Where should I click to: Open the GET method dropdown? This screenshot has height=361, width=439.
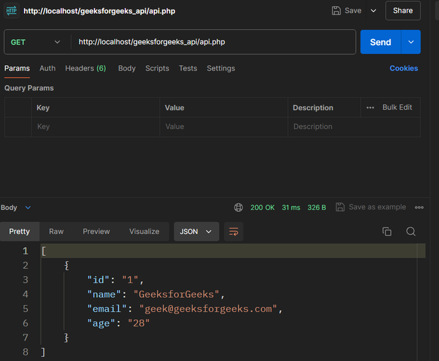[36, 42]
